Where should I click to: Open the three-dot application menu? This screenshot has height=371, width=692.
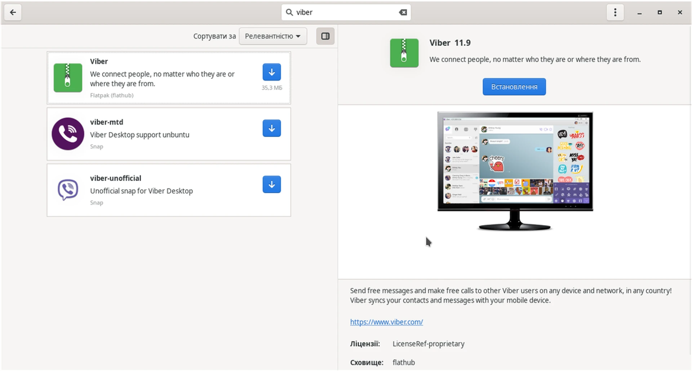click(615, 12)
